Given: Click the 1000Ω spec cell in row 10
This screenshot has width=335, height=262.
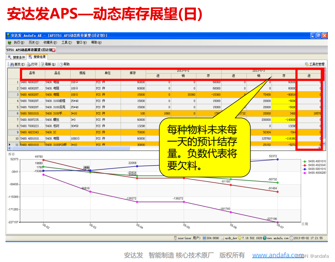Looking at the screenshot, I should point(83,138).
